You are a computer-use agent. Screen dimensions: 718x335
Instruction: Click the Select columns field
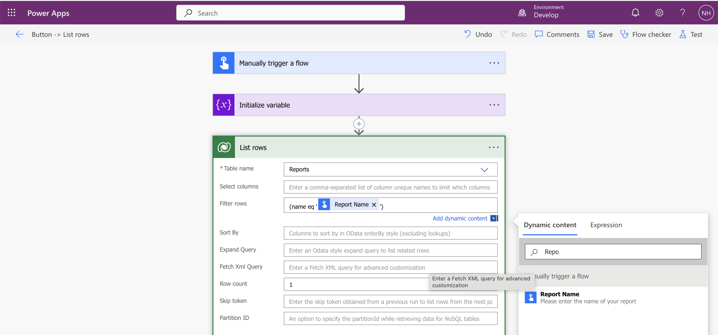[x=391, y=187]
